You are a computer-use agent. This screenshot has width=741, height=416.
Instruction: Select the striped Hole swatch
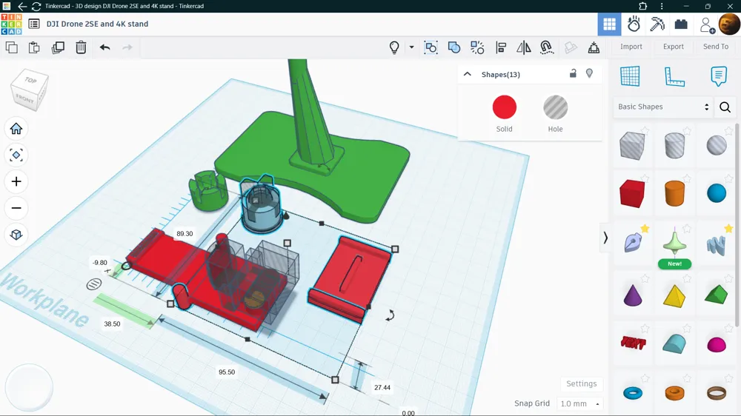[555, 107]
